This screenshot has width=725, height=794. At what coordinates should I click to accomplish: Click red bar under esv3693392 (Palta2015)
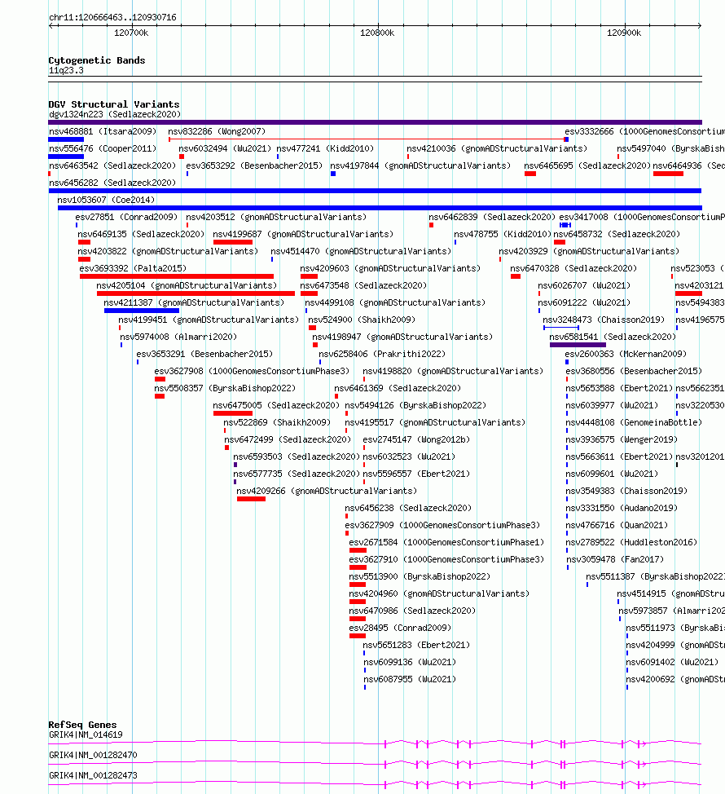(x=177, y=276)
